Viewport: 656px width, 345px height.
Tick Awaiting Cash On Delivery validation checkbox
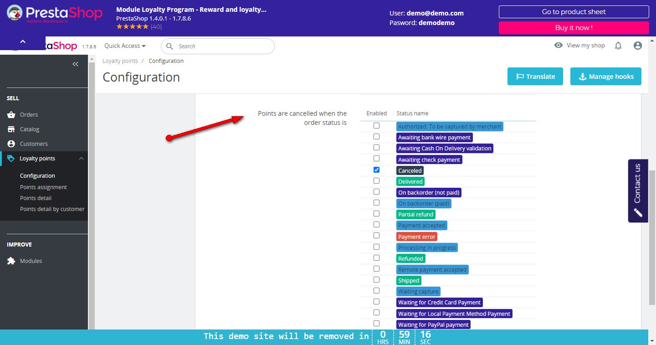(376, 148)
